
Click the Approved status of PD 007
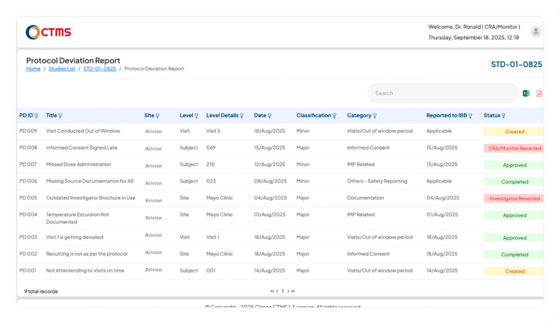click(x=514, y=165)
